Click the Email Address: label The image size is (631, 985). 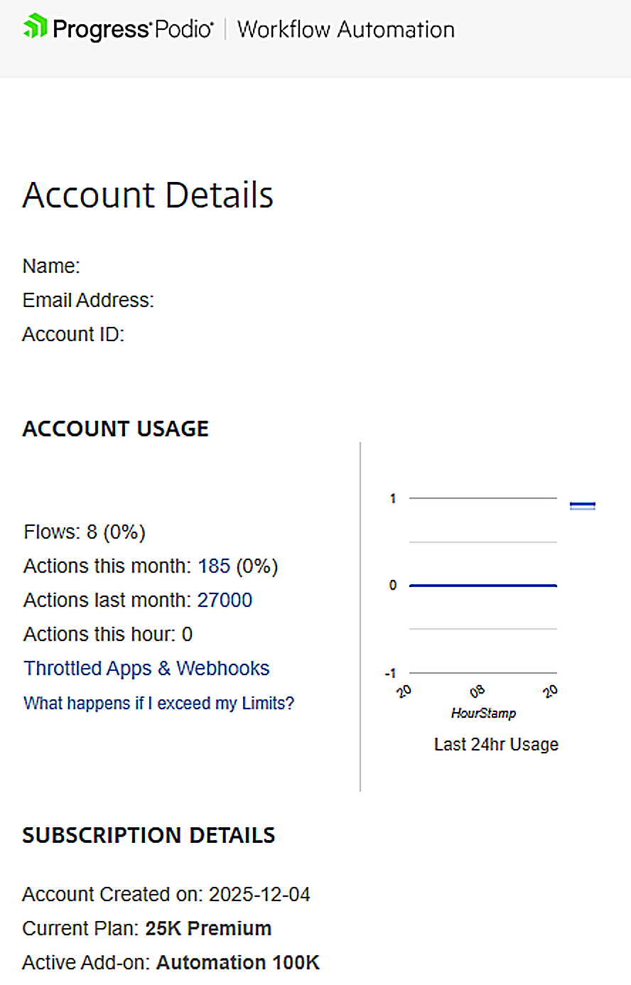click(x=88, y=300)
